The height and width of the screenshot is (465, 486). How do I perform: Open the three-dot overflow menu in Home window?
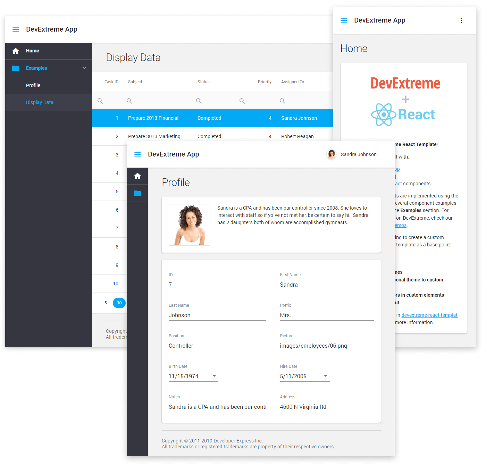tap(461, 20)
